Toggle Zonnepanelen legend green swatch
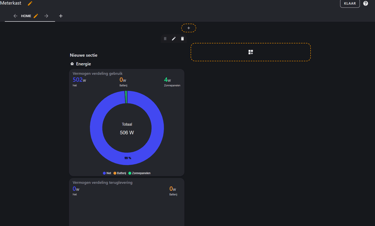Viewport: 375px width, 226px height. click(x=130, y=173)
